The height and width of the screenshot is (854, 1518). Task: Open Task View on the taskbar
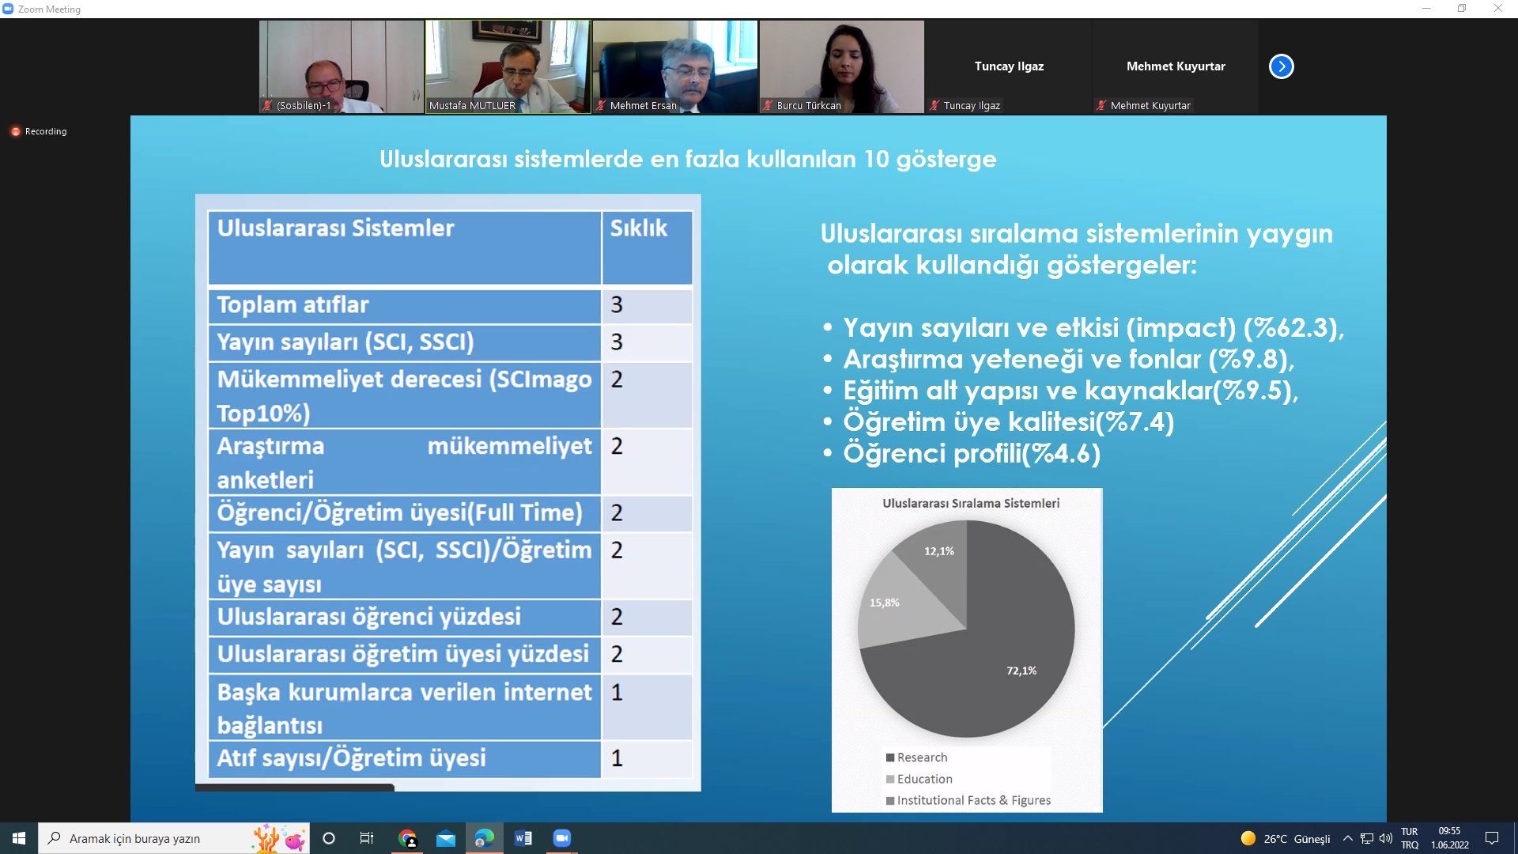[x=367, y=838]
